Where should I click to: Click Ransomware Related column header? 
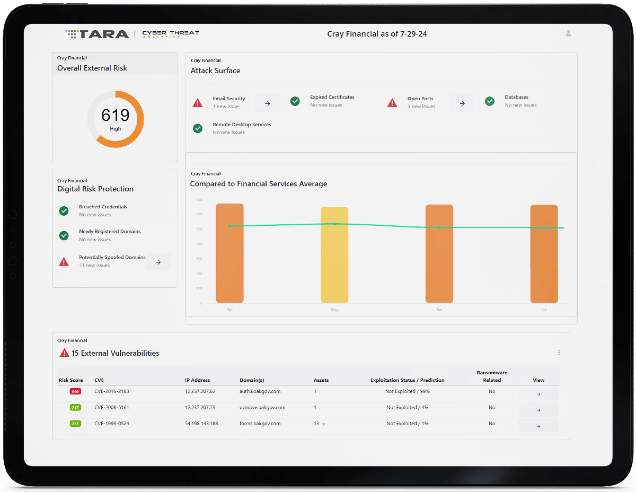click(x=492, y=376)
